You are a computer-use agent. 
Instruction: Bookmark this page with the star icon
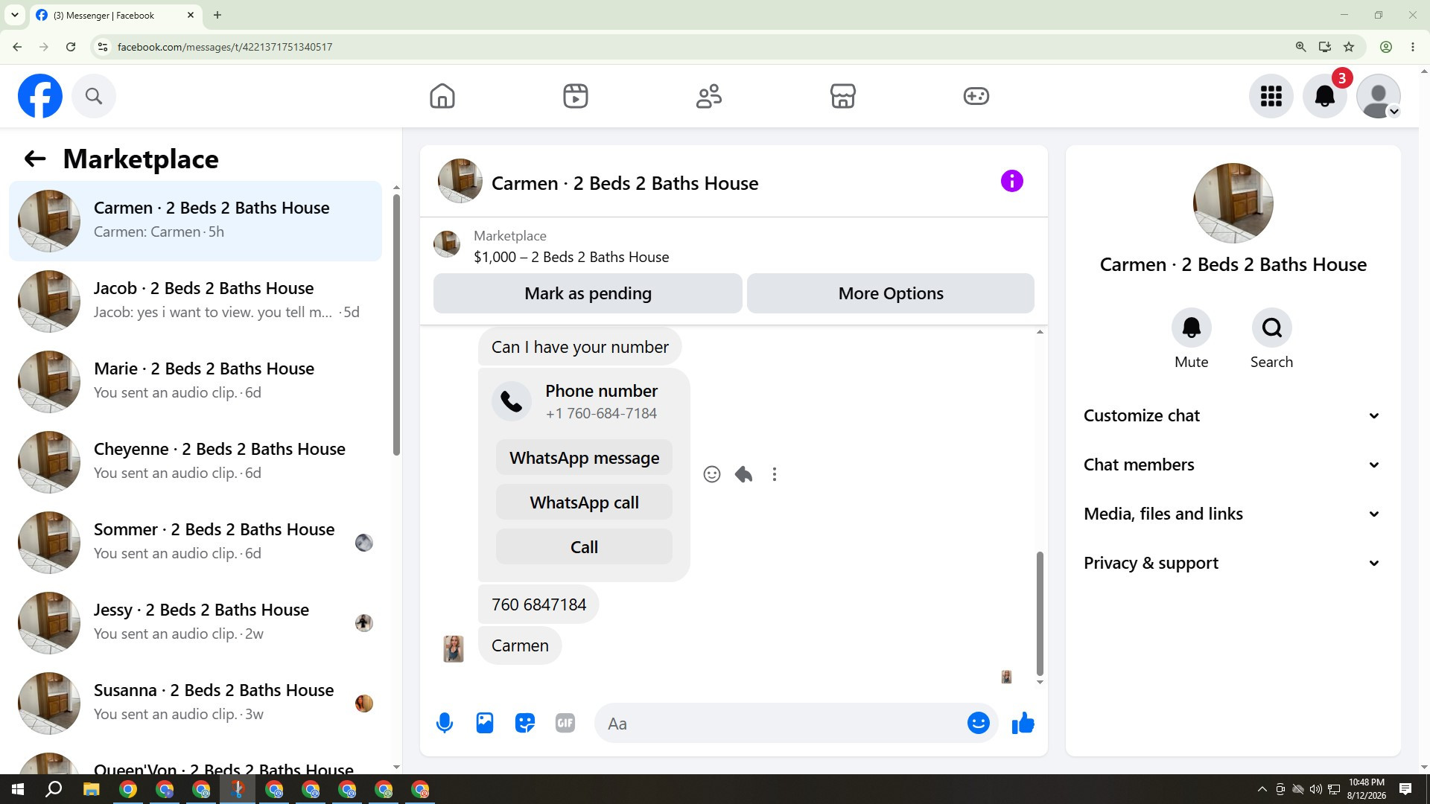point(1349,47)
